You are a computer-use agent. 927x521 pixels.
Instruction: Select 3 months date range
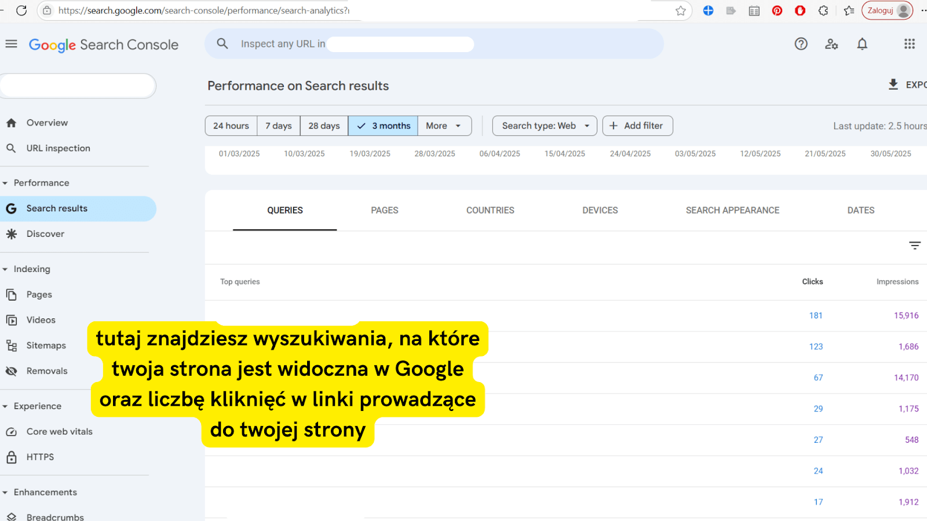(383, 126)
